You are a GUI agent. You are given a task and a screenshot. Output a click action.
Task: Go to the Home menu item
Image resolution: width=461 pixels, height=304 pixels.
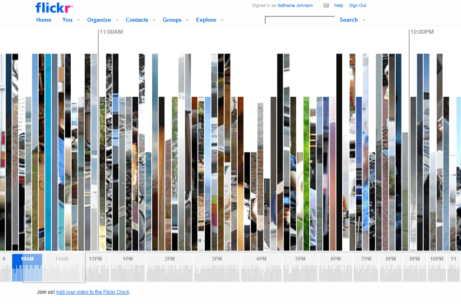coord(44,20)
